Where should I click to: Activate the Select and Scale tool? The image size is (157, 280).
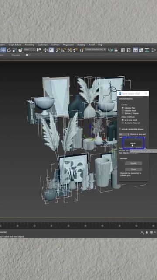(14, 50)
